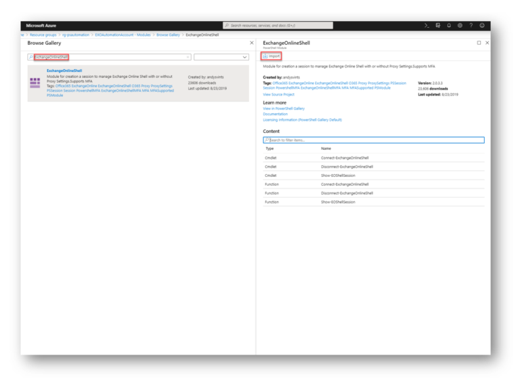The width and height of the screenshot is (520, 381).
Task: Maximize the ExchangeOnlineShell blade
Action: click(x=479, y=43)
